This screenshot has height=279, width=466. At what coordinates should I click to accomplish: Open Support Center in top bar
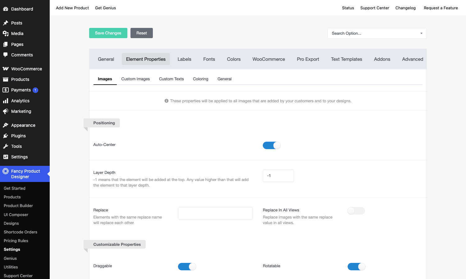tap(375, 8)
